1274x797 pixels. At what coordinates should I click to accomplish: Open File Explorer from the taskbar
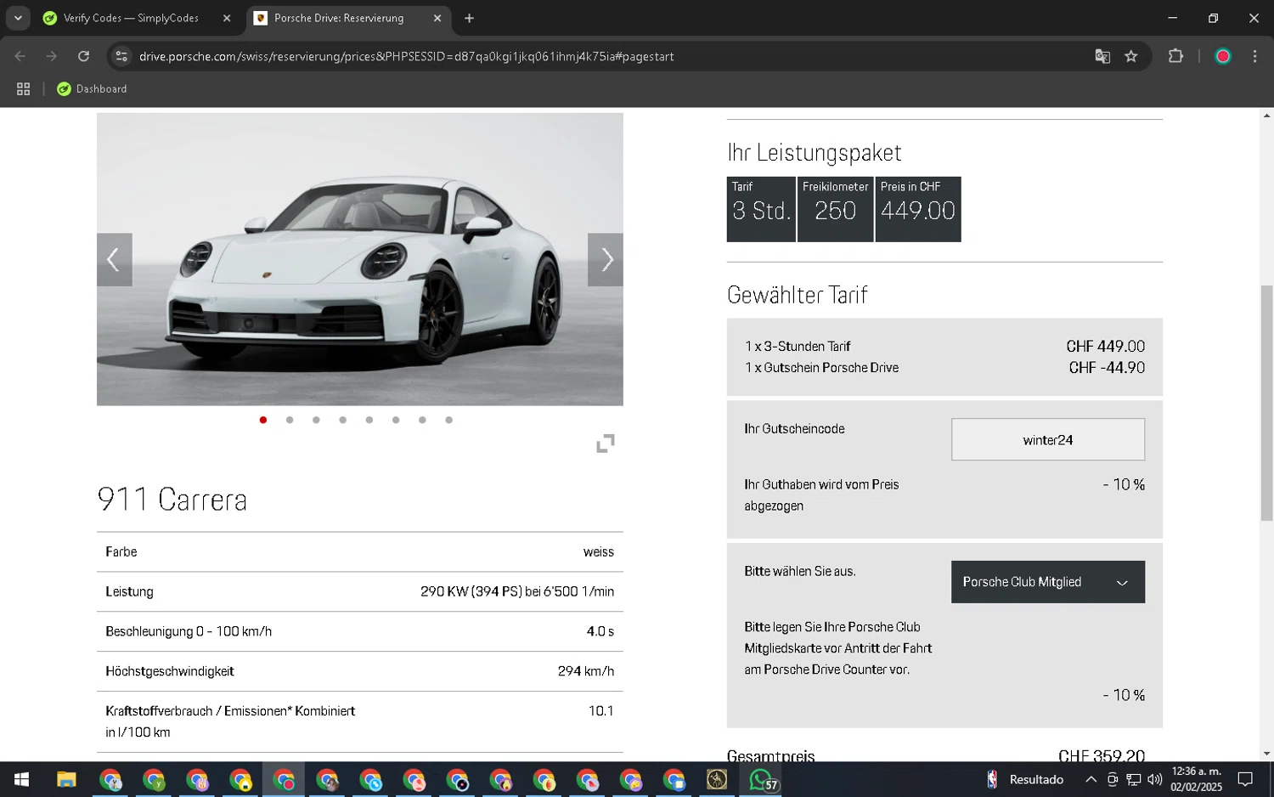coord(66,779)
